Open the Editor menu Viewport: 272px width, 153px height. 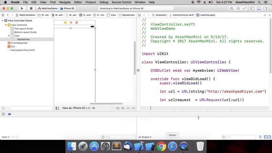click(x=78, y=2)
